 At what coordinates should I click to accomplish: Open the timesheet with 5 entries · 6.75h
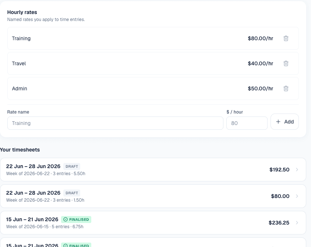153,223
